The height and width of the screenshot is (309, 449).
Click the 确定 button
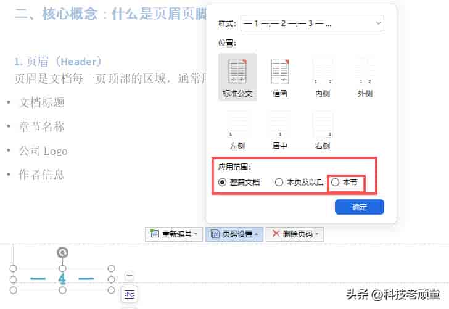point(360,207)
